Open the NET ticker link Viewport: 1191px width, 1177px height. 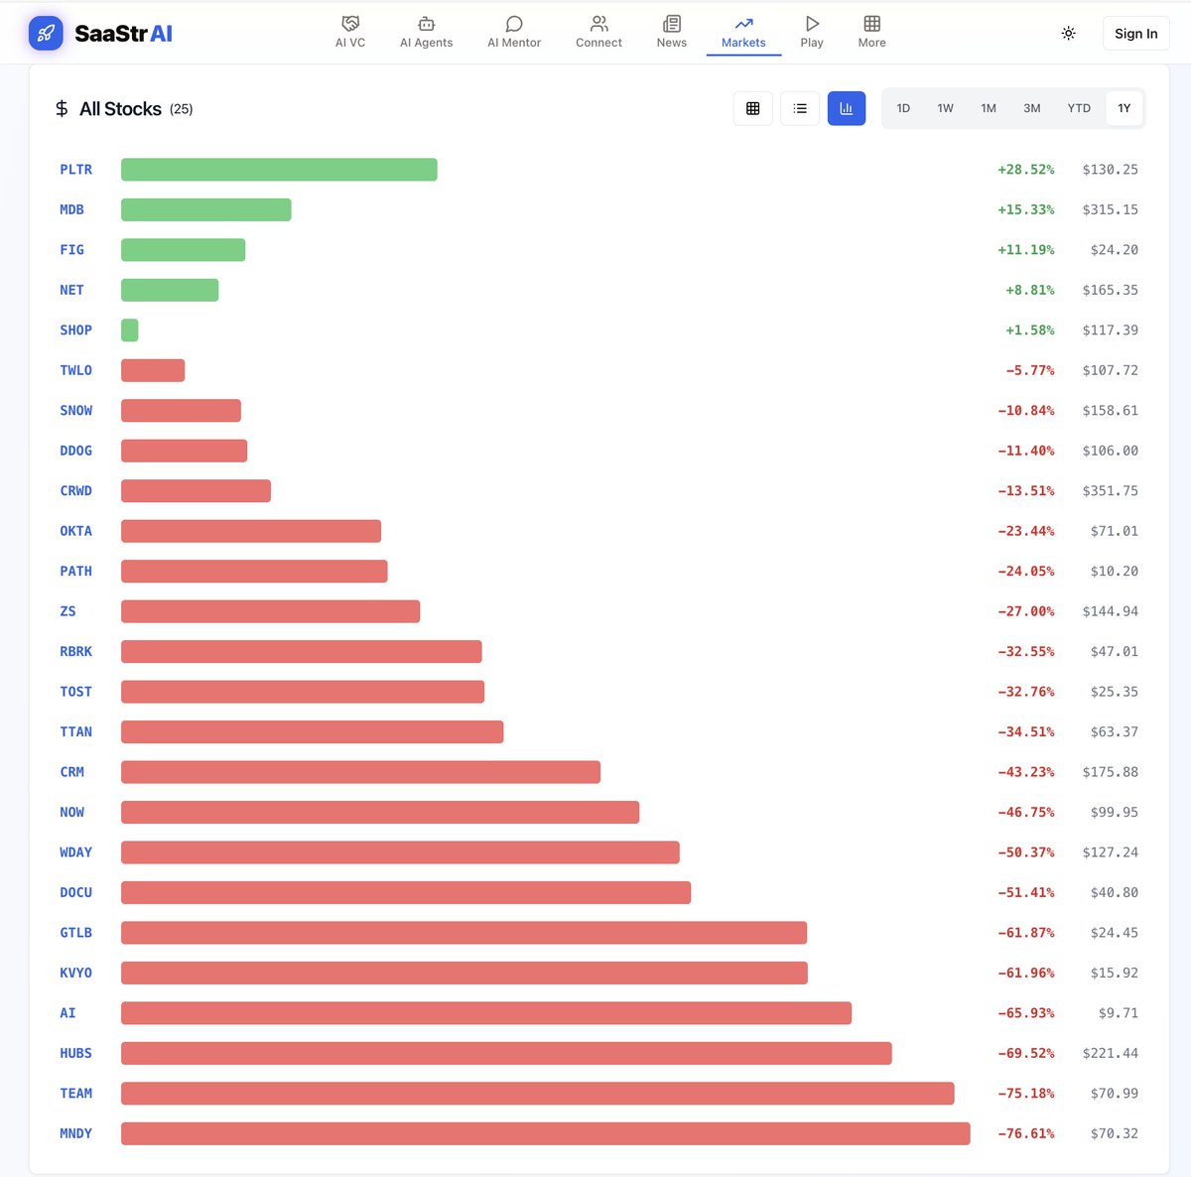click(x=71, y=290)
